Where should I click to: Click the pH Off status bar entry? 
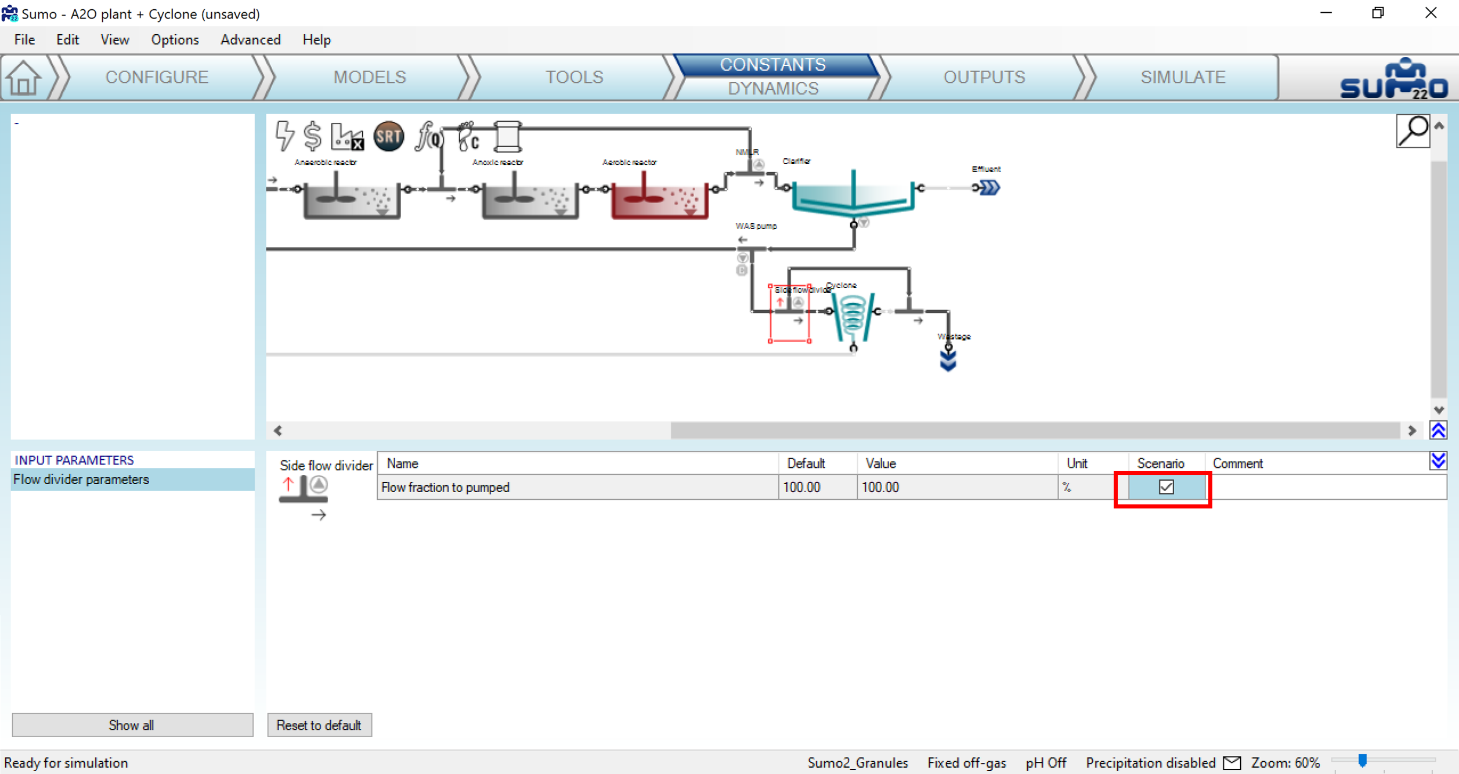pyautogui.click(x=1045, y=762)
